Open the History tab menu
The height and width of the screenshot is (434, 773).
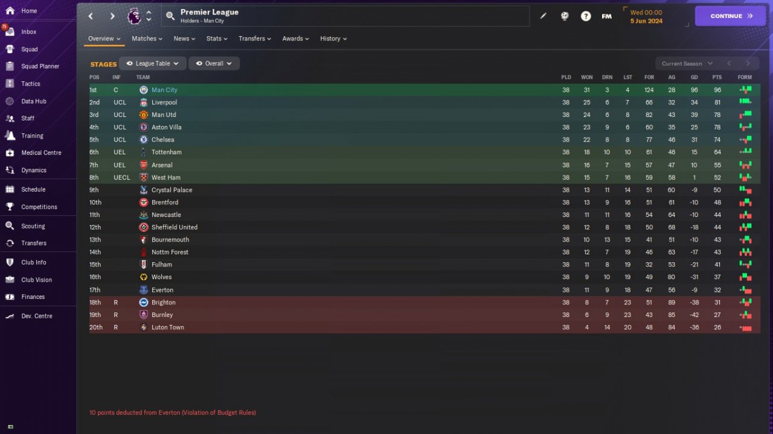(333, 39)
